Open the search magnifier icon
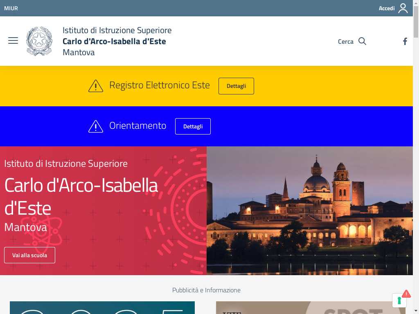This screenshot has height=314, width=419. coord(363,41)
